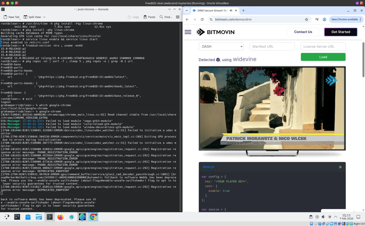Expand hidden icons in the system tray
This screenshot has height=226, width=365.
tap(335, 217)
